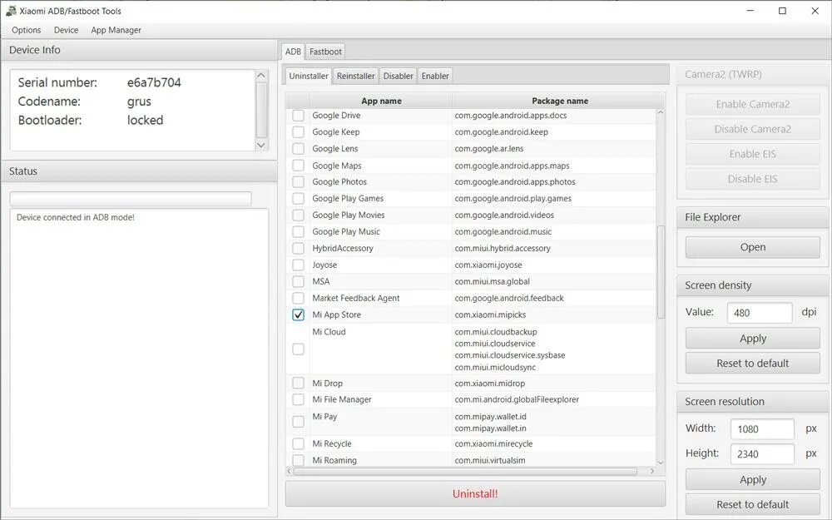Select the Disabler tab
832x520 pixels.
pos(398,76)
